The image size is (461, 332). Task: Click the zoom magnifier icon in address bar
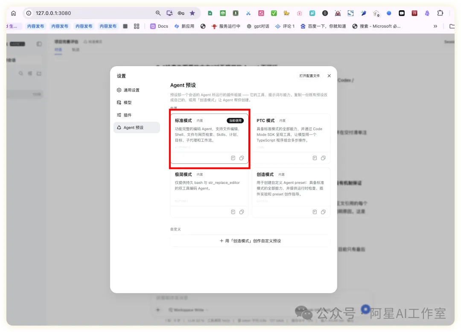coord(158,13)
